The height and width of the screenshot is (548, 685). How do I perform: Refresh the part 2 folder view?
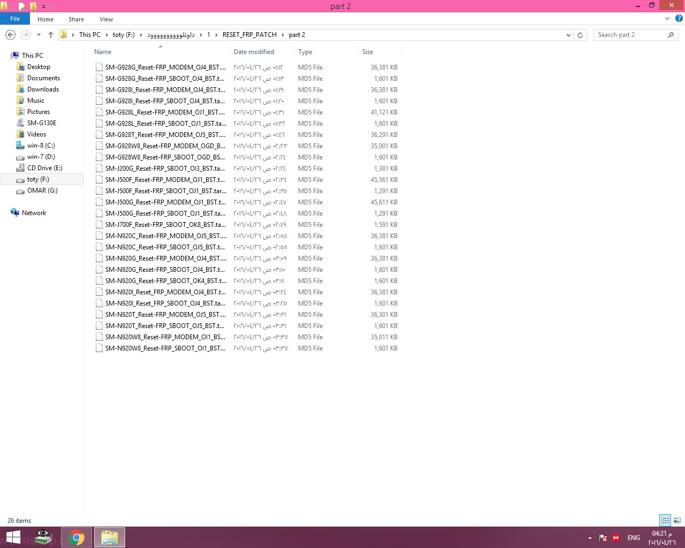(x=580, y=35)
